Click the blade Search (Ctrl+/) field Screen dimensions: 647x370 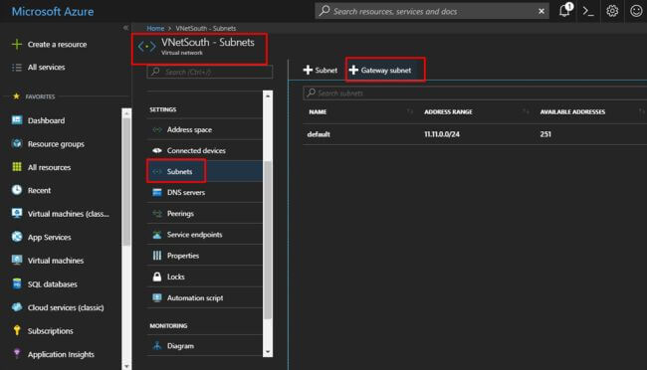tap(210, 72)
